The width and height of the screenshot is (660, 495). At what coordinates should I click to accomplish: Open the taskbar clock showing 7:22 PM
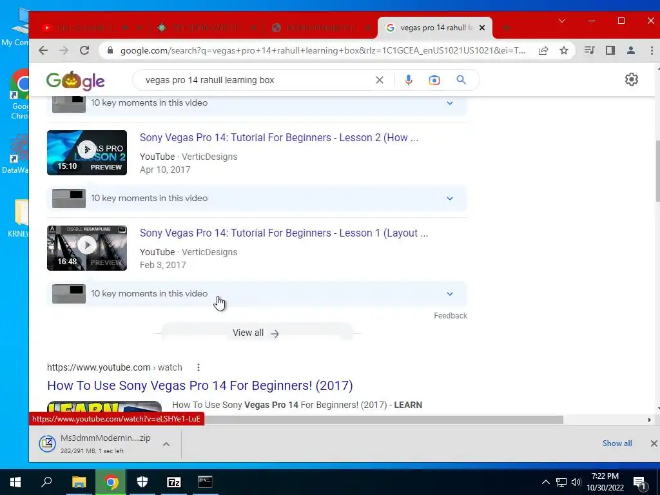tap(605, 482)
